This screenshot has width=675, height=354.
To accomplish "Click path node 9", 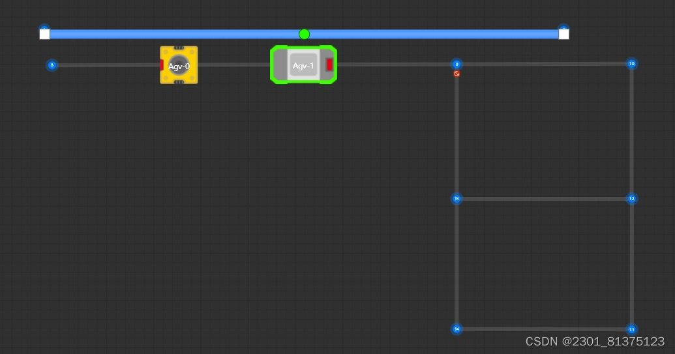I will tap(457, 64).
